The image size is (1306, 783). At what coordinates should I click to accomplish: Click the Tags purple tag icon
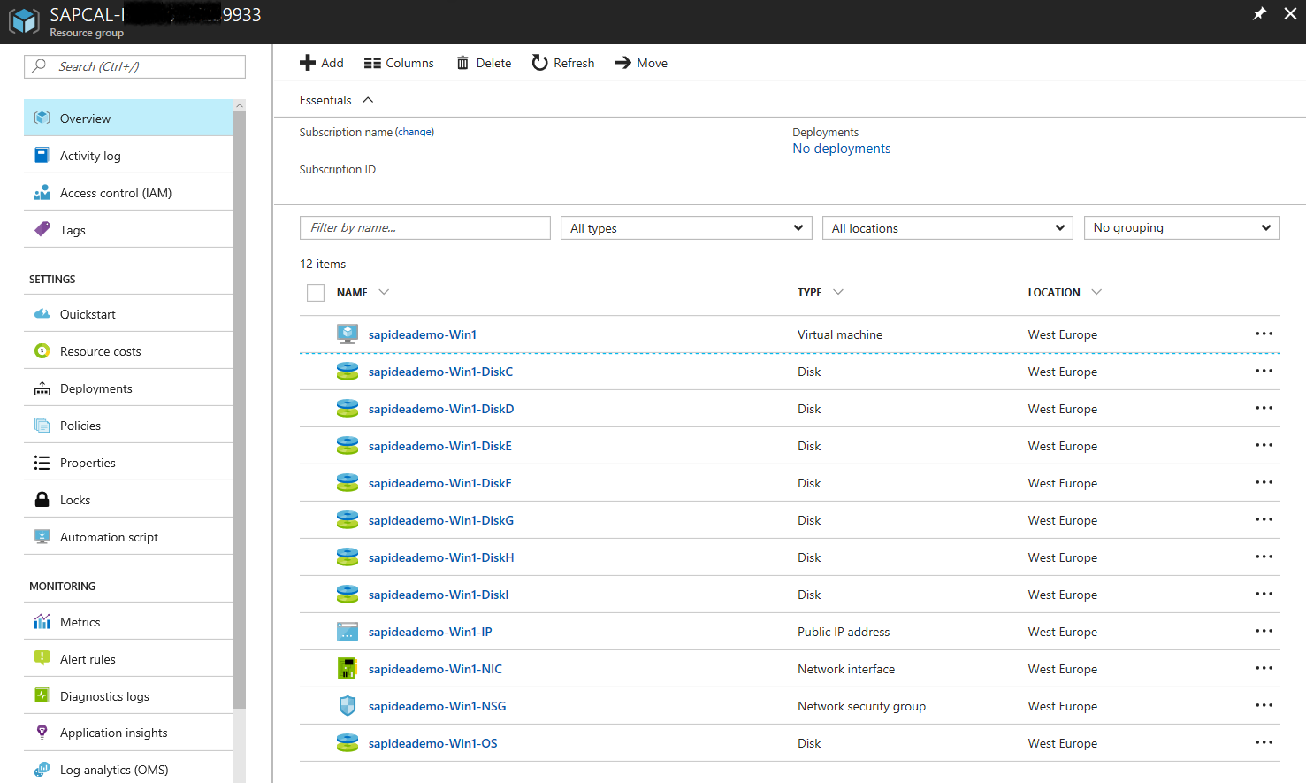[42, 229]
